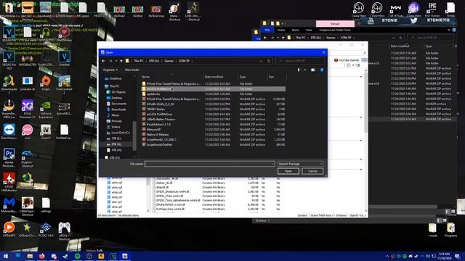
Task: Select the ScriptHookVDotNet ZIP archive
Action: pos(213,145)
